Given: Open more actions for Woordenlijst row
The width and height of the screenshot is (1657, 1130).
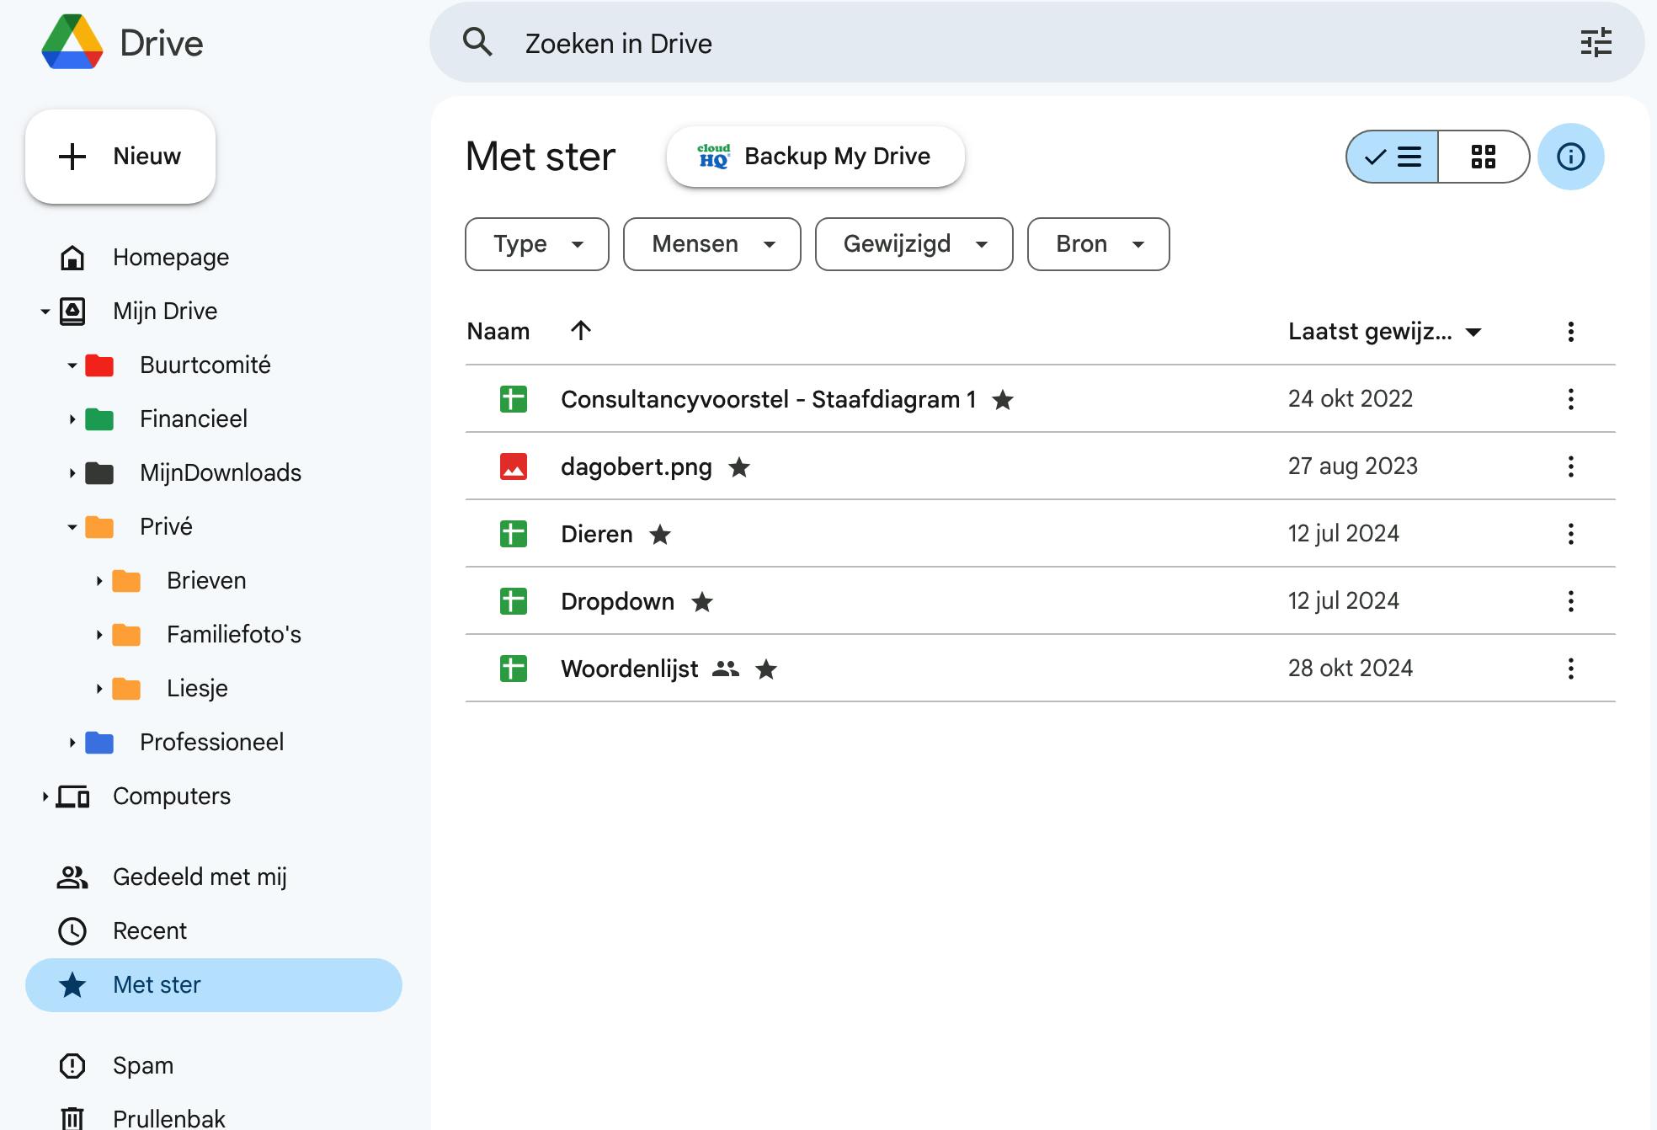Looking at the screenshot, I should click(x=1570, y=669).
